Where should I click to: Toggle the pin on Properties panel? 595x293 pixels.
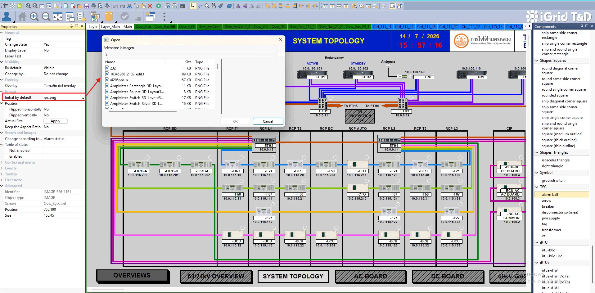click(x=71, y=26)
